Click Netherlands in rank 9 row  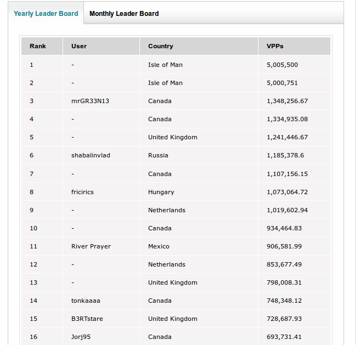coord(167,210)
